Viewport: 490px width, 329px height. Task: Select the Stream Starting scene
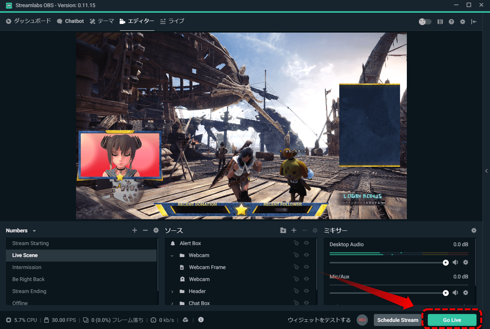click(x=81, y=243)
